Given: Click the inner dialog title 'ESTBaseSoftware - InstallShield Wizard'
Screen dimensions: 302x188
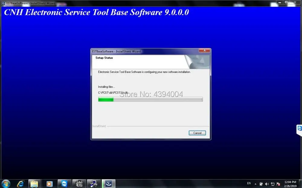Looking at the screenshot, I should (x=116, y=51).
